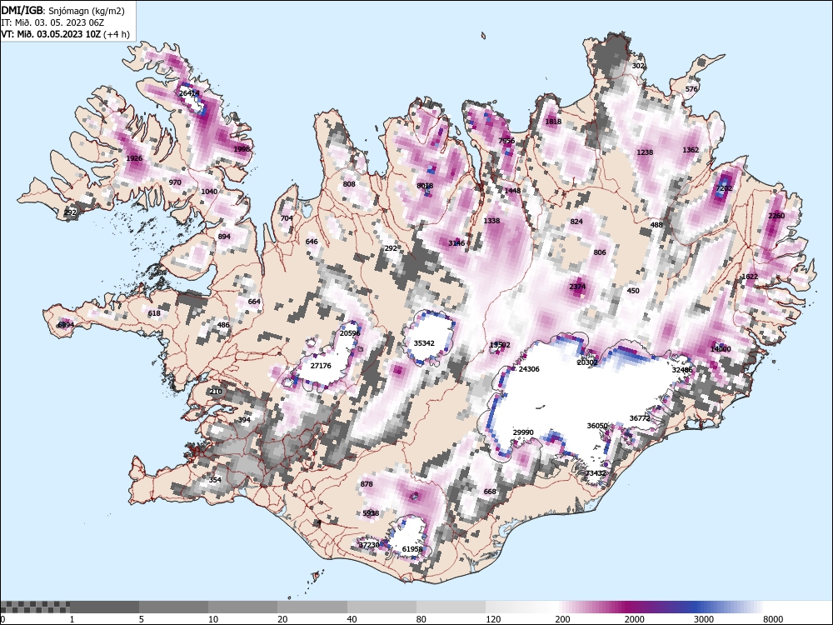Click the snow value 806

599,252
